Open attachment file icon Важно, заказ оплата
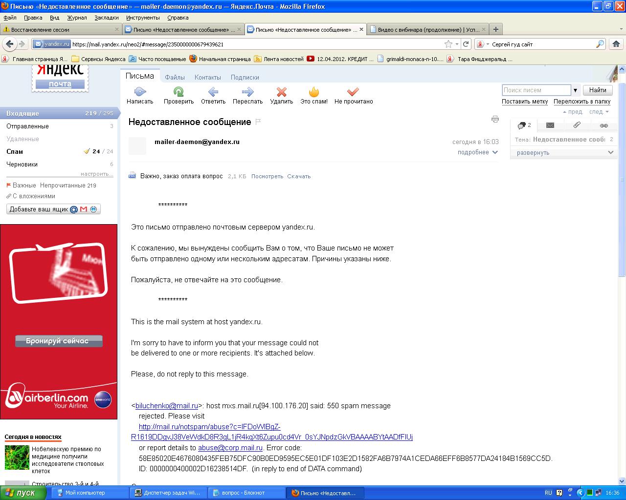 132,176
